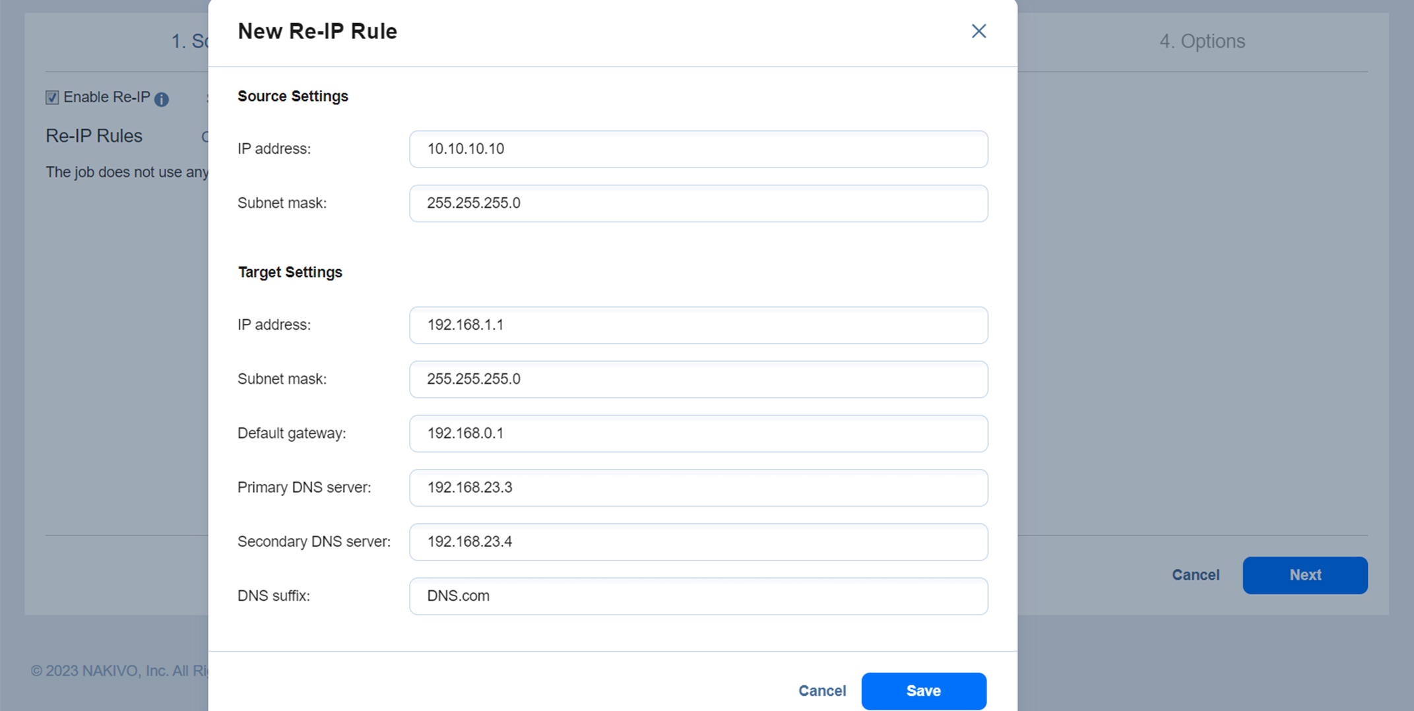The height and width of the screenshot is (711, 1414).
Task: Cancel the Re-IP rule dialog
Action: [x=821, y=691]
